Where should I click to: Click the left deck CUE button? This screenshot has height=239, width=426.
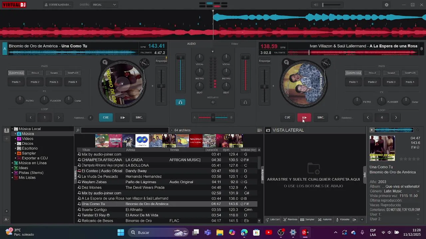[x=106, y=118]
